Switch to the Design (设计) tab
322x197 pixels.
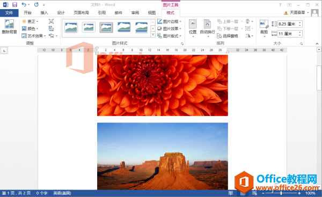[x=61, y=13]
